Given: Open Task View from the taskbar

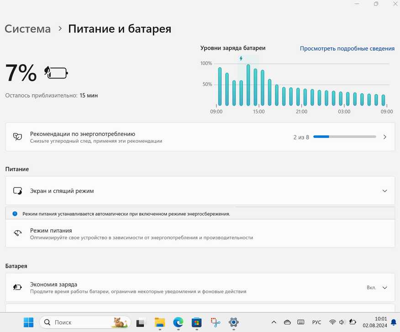Looking at the screenshot, I should point(141,322).
